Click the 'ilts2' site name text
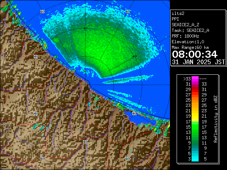Screen dimensions: 227x170 click(x=178, y=13)
